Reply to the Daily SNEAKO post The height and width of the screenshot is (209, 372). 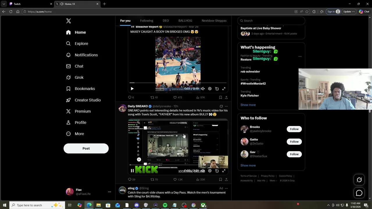[x=132, y=179]
